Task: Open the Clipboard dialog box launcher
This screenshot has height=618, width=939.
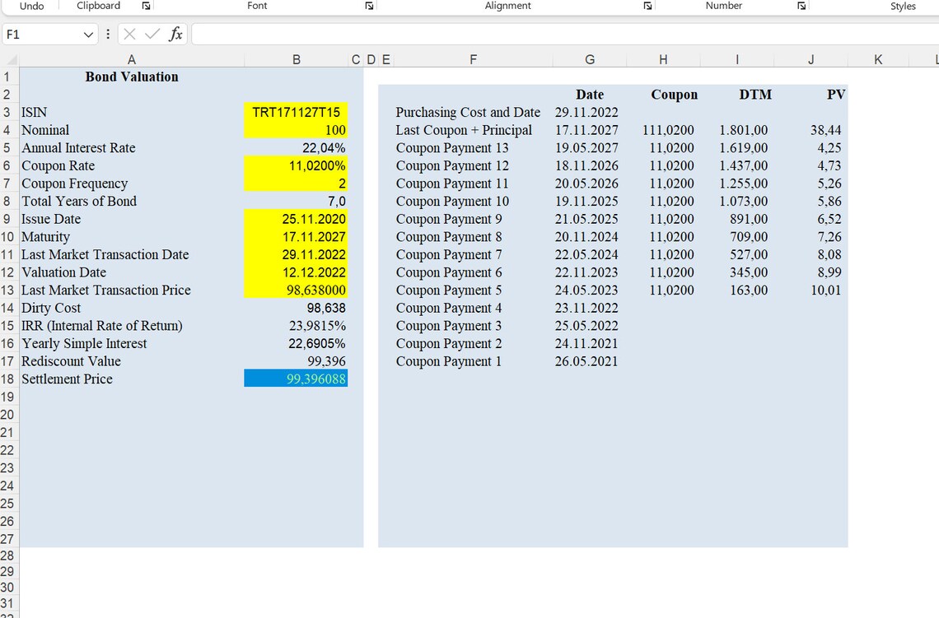Action: coord(146,6)
